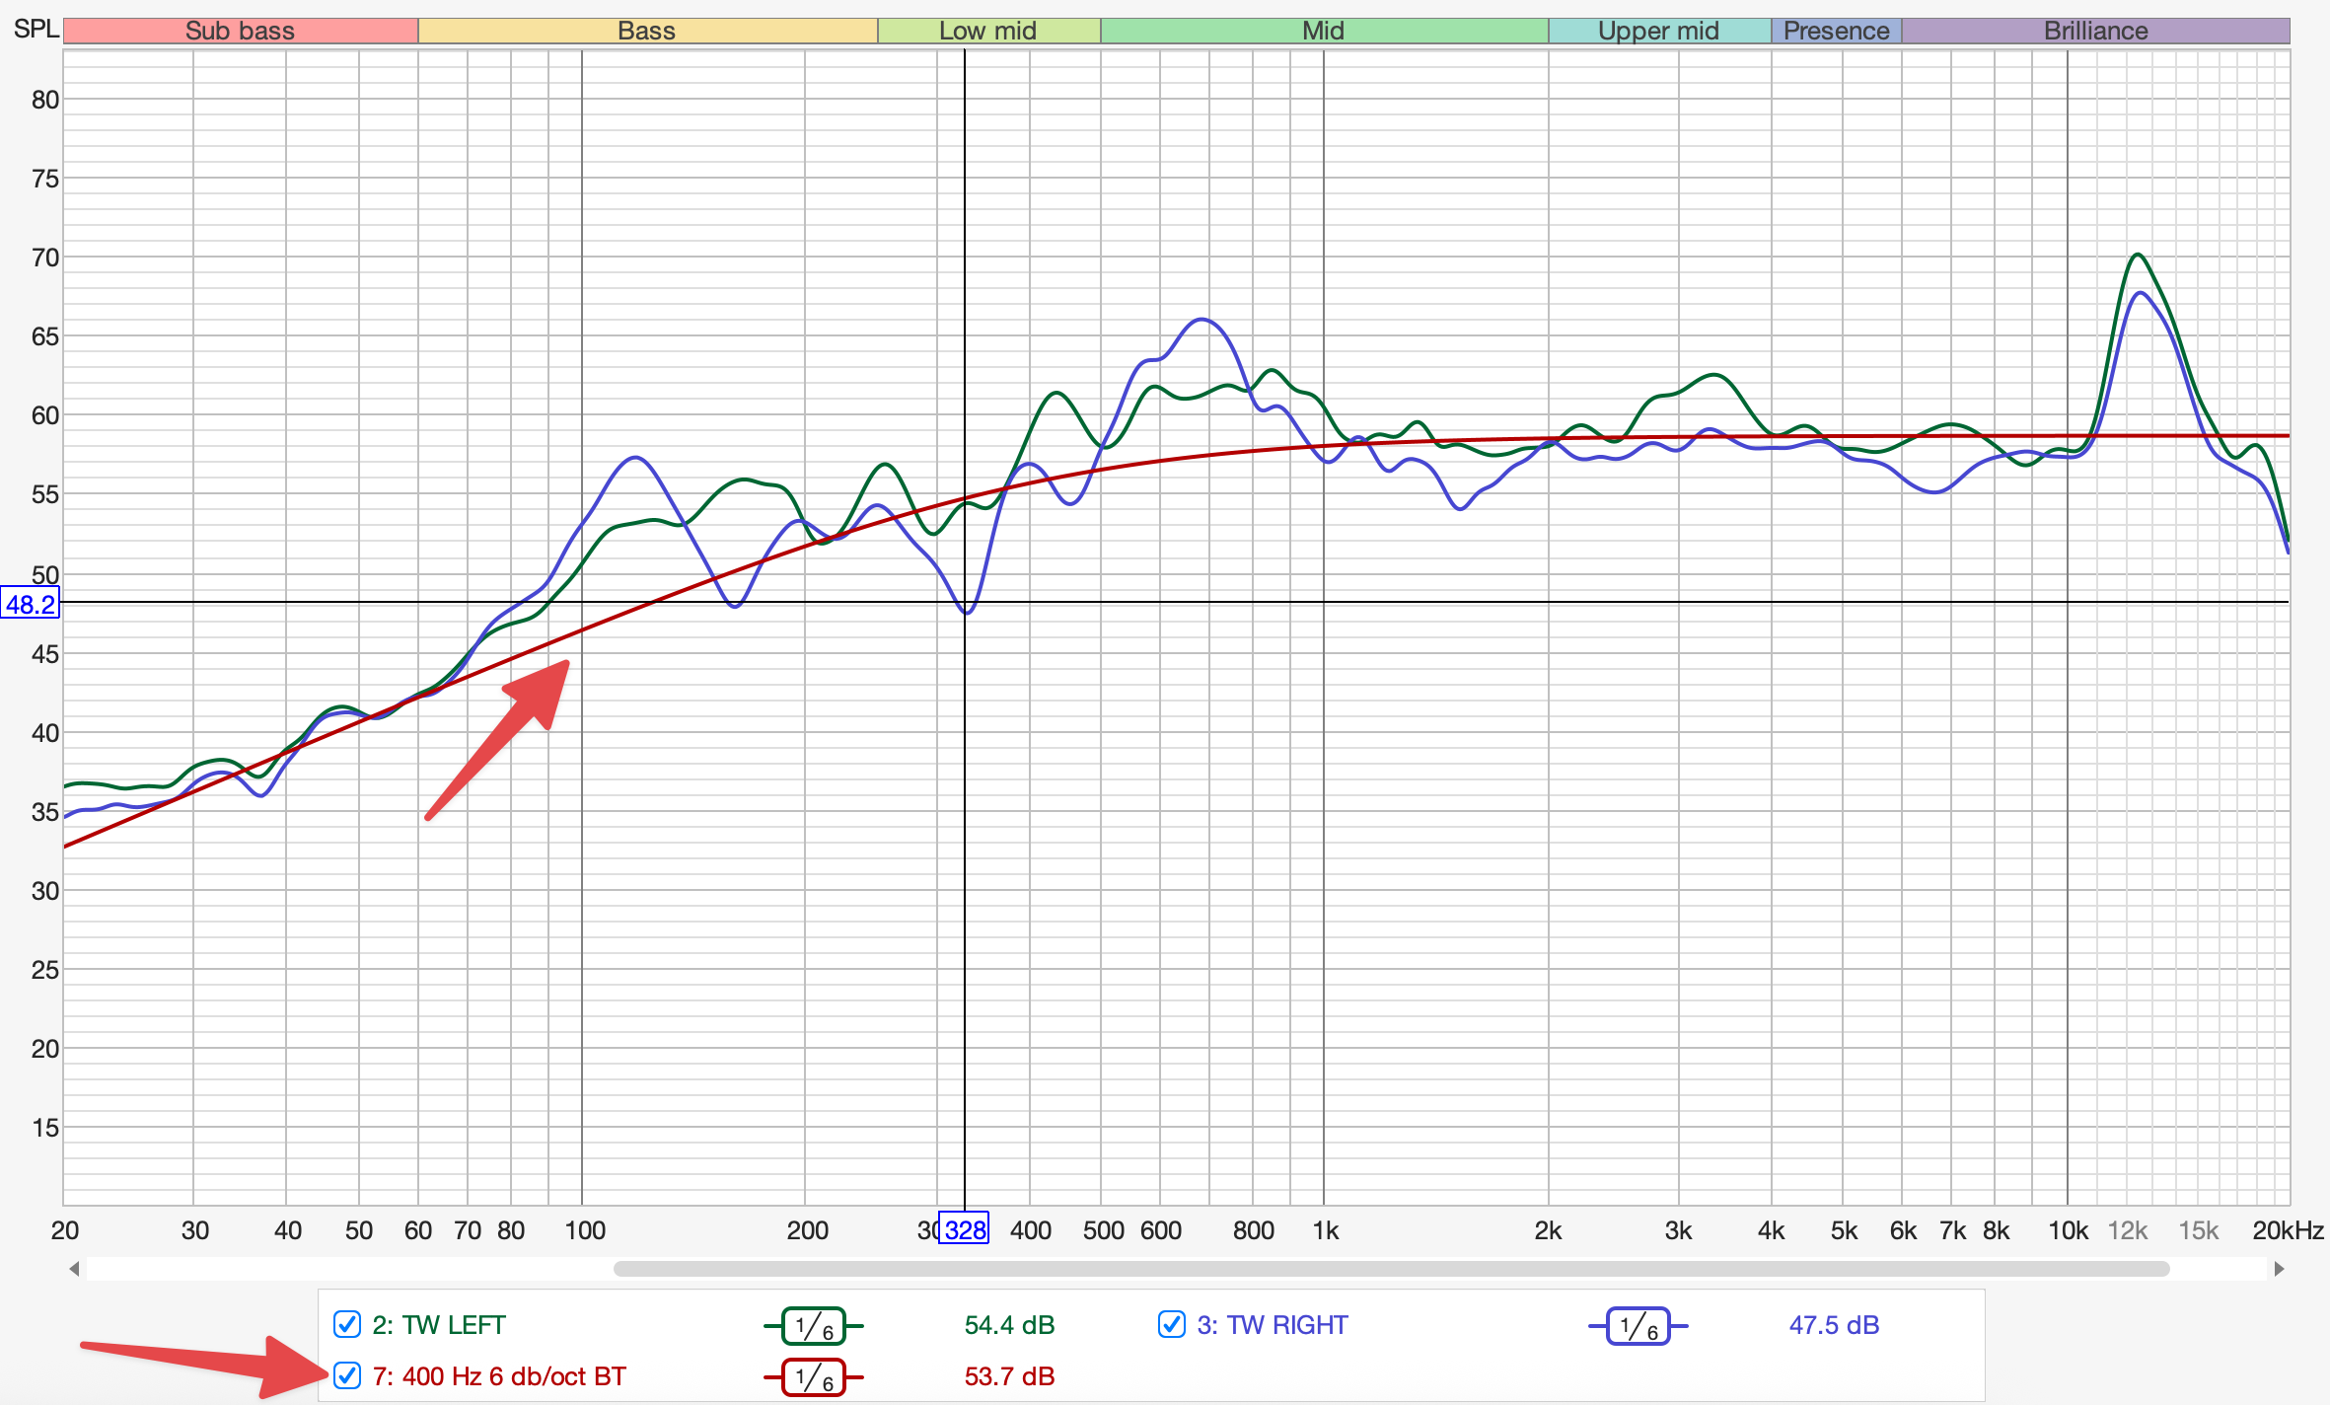Screen dimensions: 2330x1405
Task: Click the 48.2 dB cursor level box
Action: click(31, 603)
